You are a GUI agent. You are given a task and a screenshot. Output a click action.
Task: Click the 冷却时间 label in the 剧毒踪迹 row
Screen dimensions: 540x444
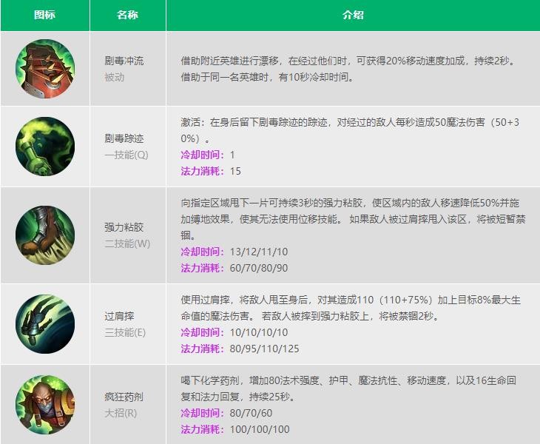tap(203, 155)
